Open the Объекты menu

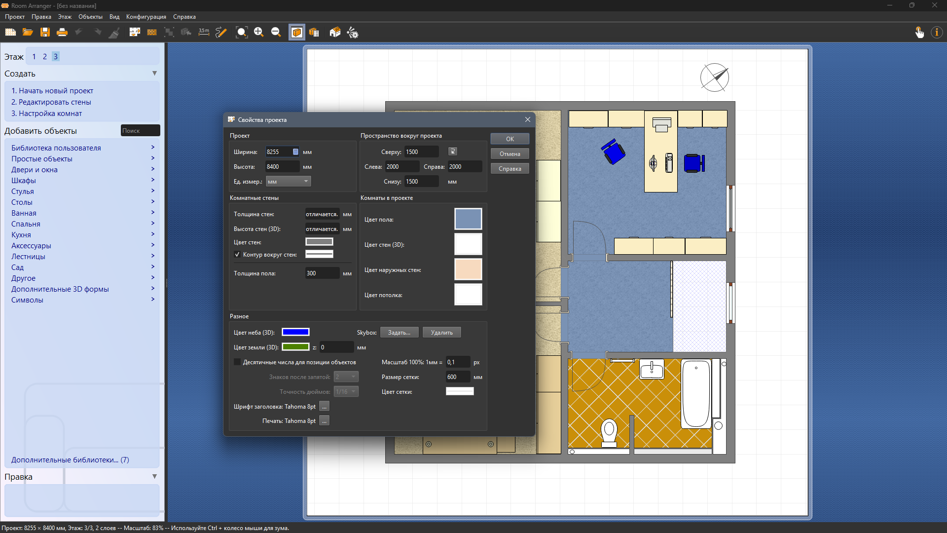[90, 17]
